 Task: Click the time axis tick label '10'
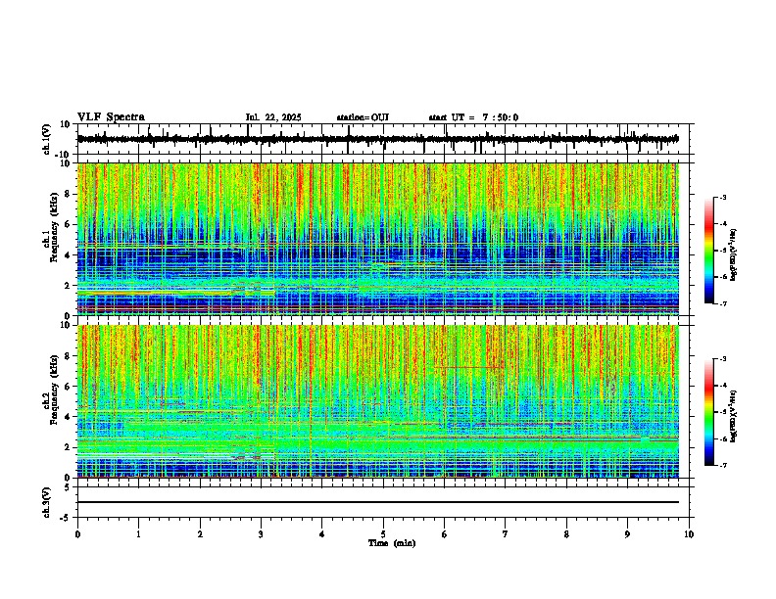689,534
